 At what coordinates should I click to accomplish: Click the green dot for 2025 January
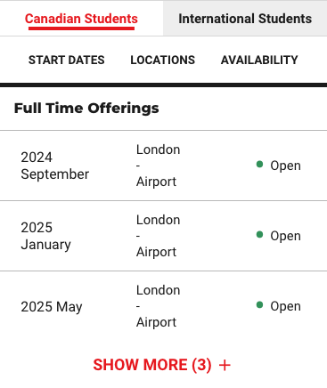(x=259, y=234)
